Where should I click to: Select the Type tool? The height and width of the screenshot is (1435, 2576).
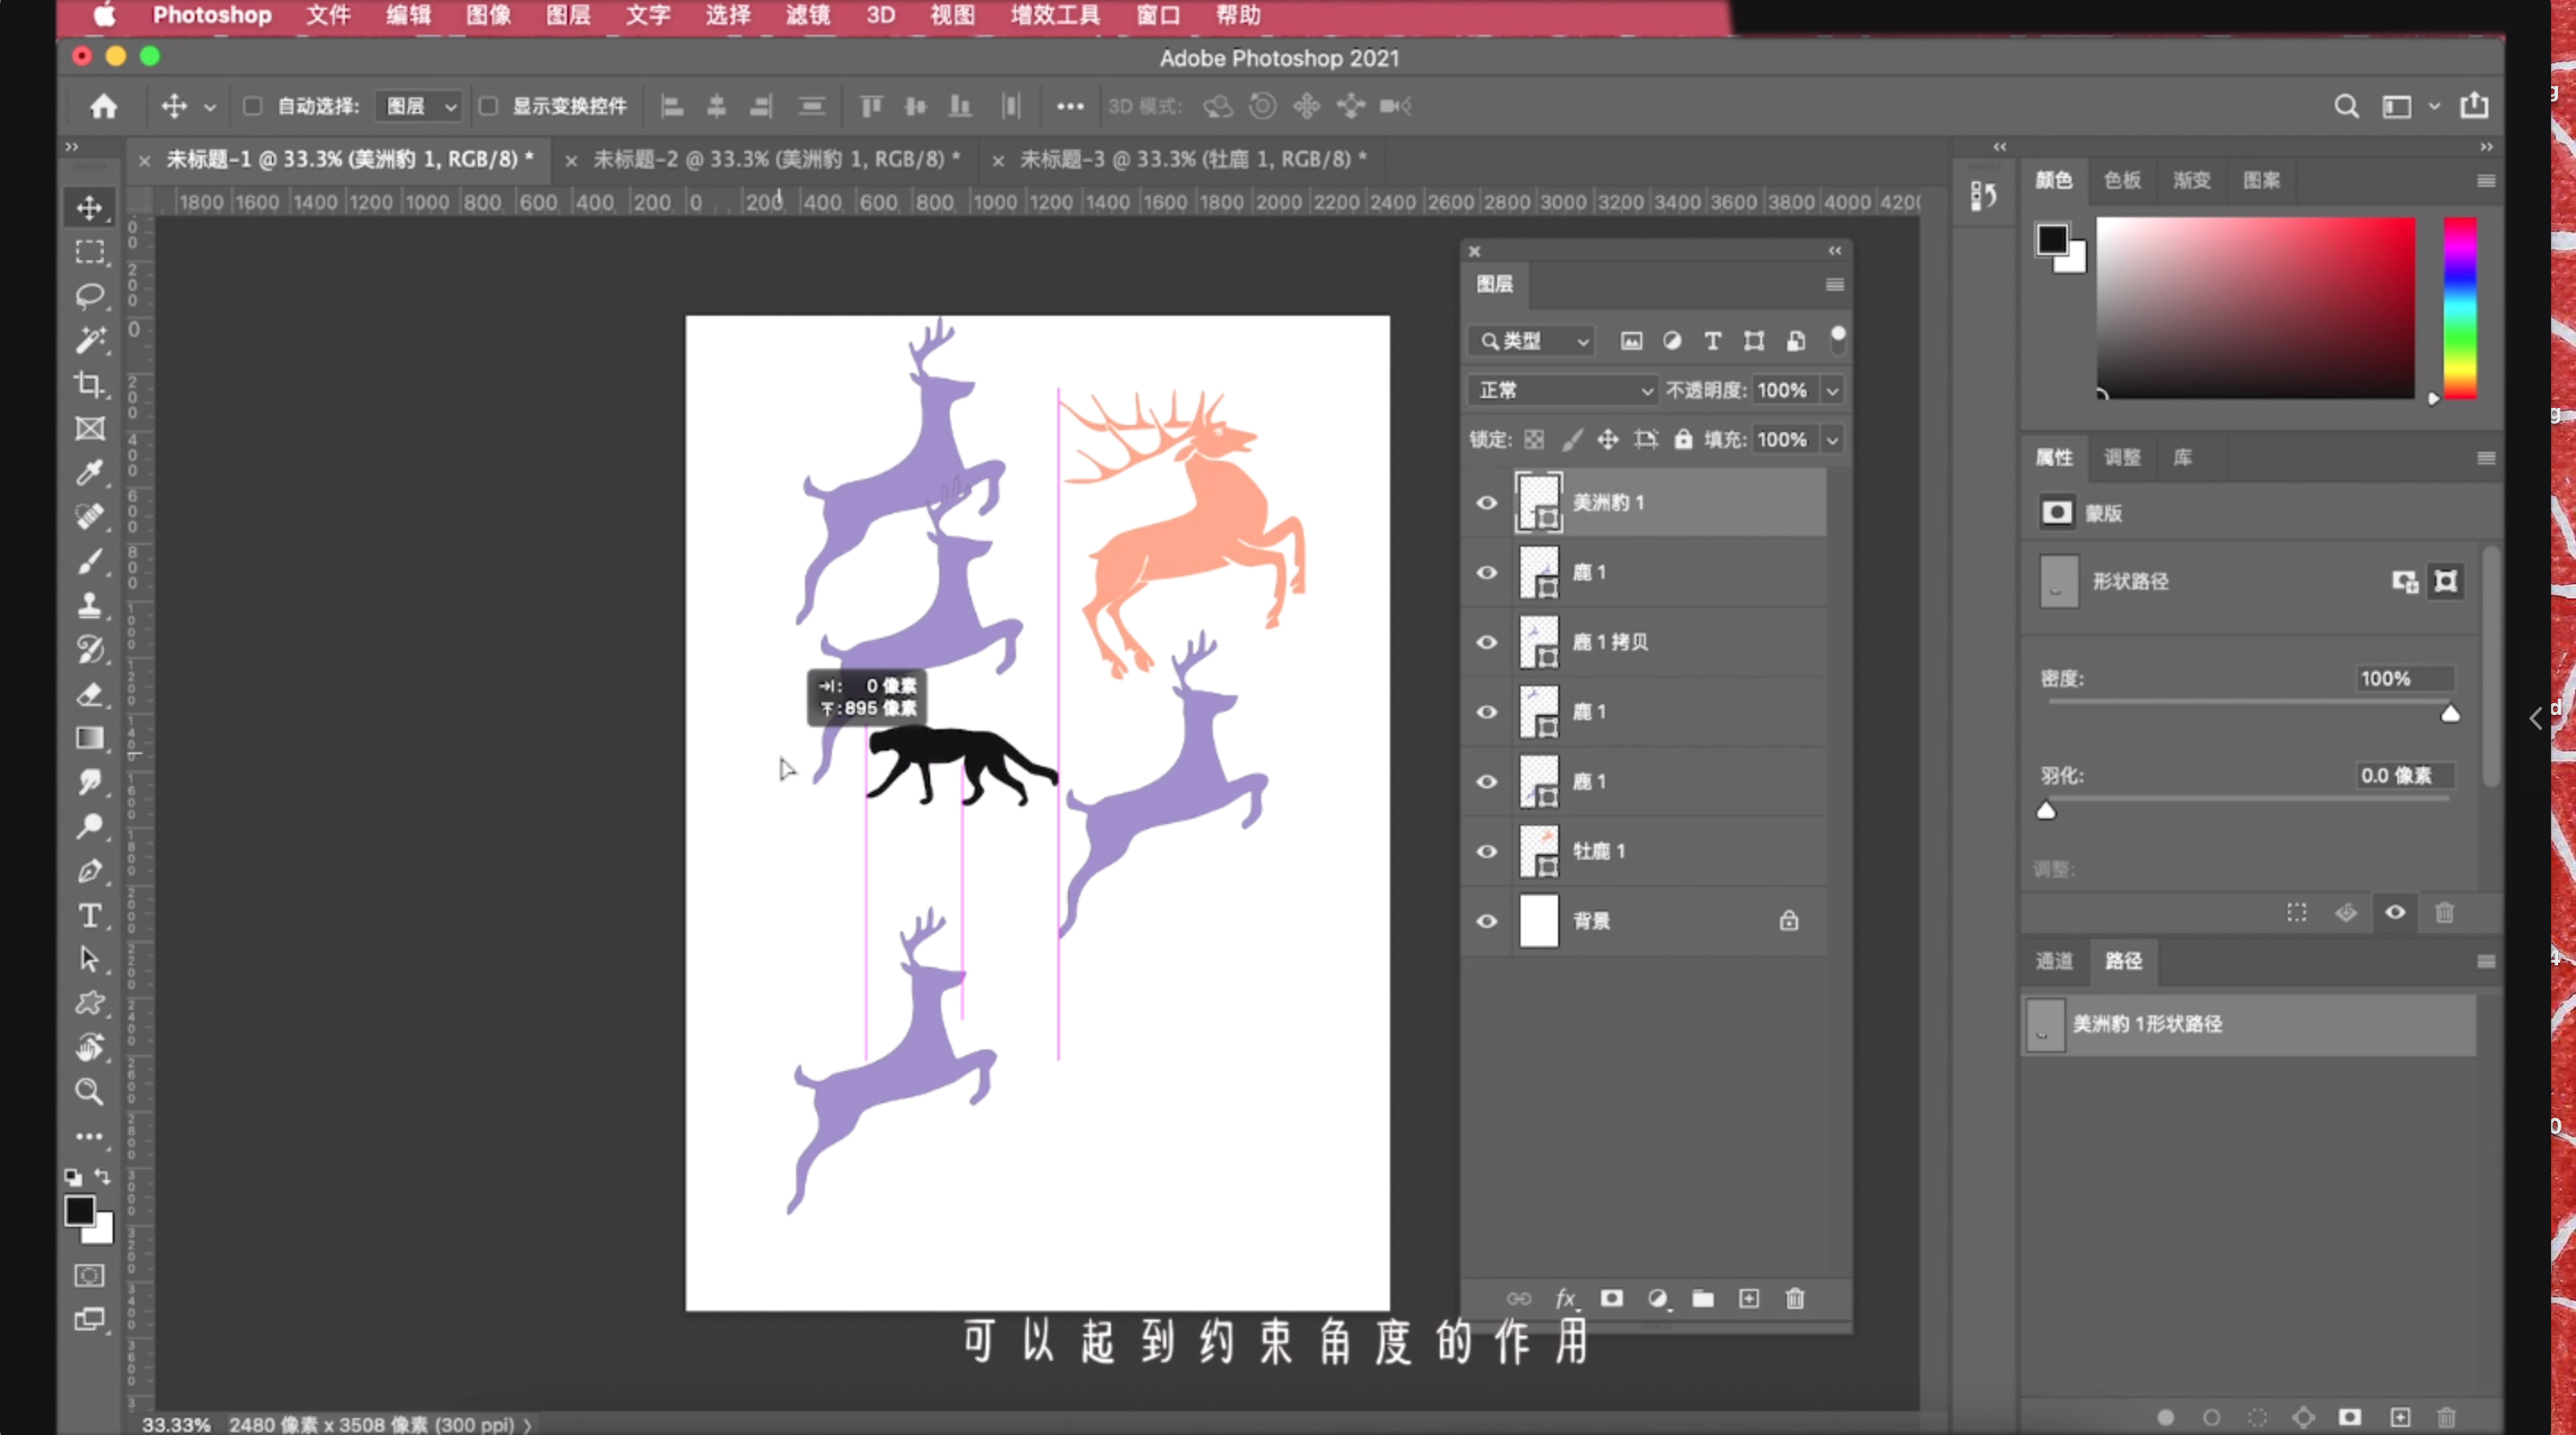pyautogui.click(x=90, y=913)
